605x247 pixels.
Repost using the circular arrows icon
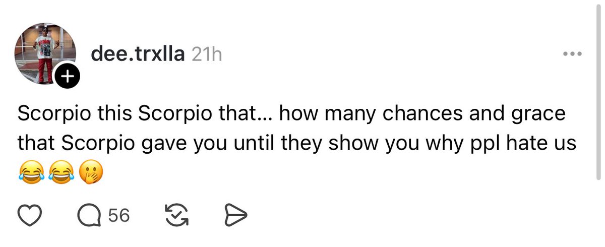click(177, 216)
